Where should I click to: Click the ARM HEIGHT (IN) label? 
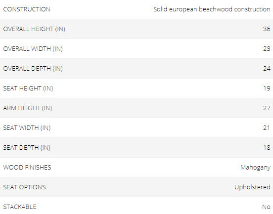click(28, 108)
